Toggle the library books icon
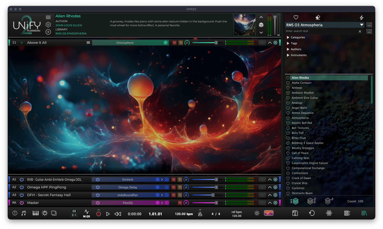 point(364,213)
